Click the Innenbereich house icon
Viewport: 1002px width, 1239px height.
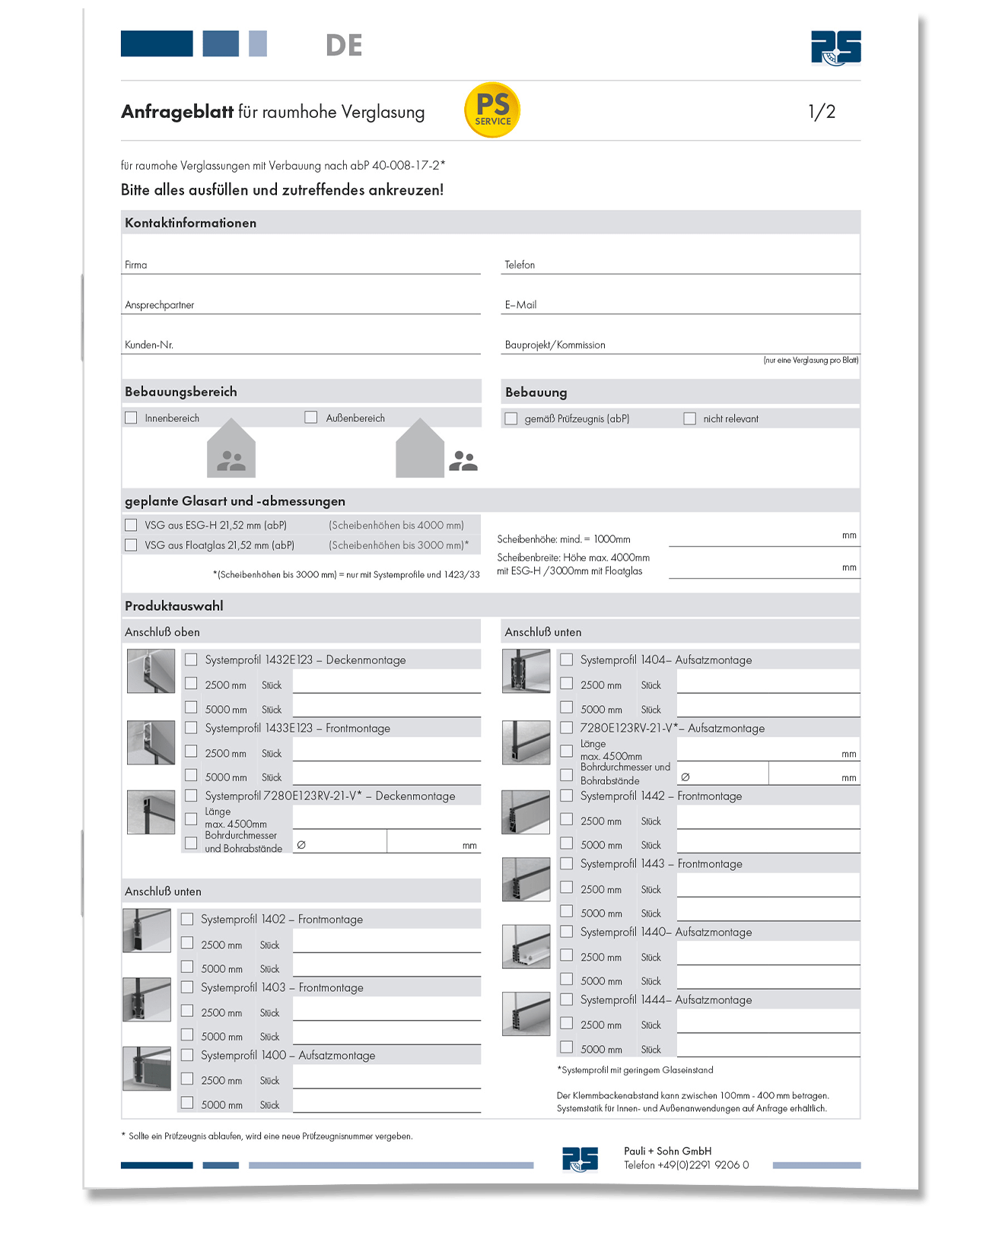231,449
